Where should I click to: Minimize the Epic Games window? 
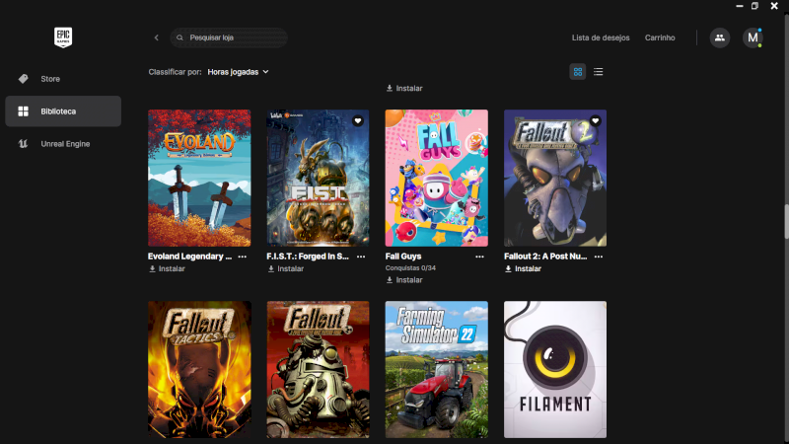pos(739,6)
